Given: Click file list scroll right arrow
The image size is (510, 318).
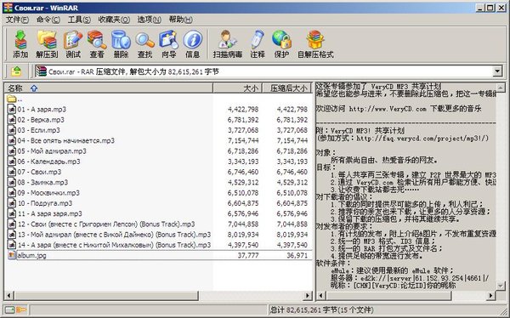Looking at the screenshot, I should click(308, 296).
